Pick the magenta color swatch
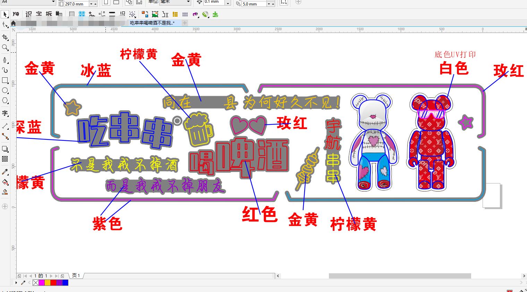The height and width of the screenshot is (292, 527). point(42,283)
